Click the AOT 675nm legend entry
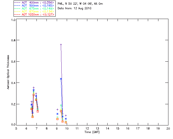 [x=34, y=8]
